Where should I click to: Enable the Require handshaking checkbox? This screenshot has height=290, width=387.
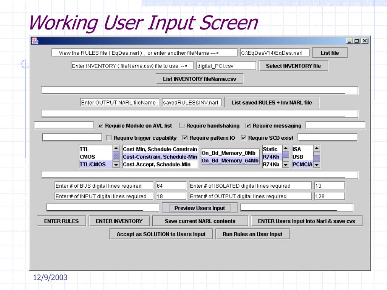pos(182,126)
